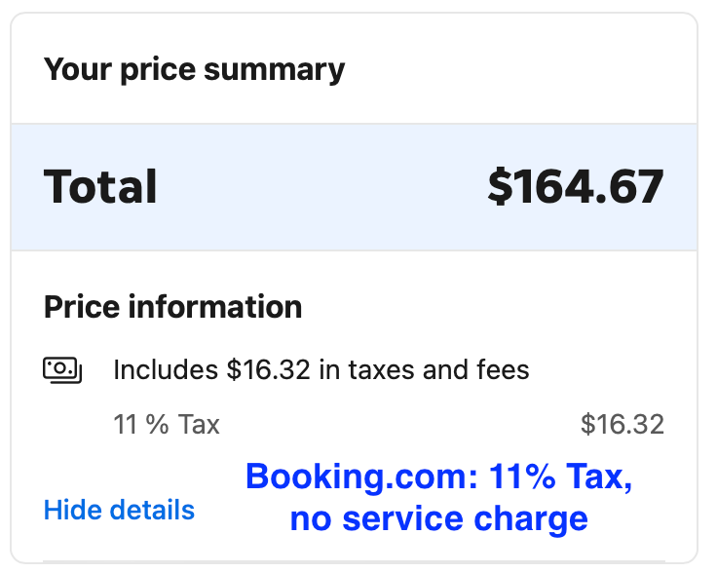Click the right-aligned $16.32 tax amount
717x573 pixels.
(622, 425)
